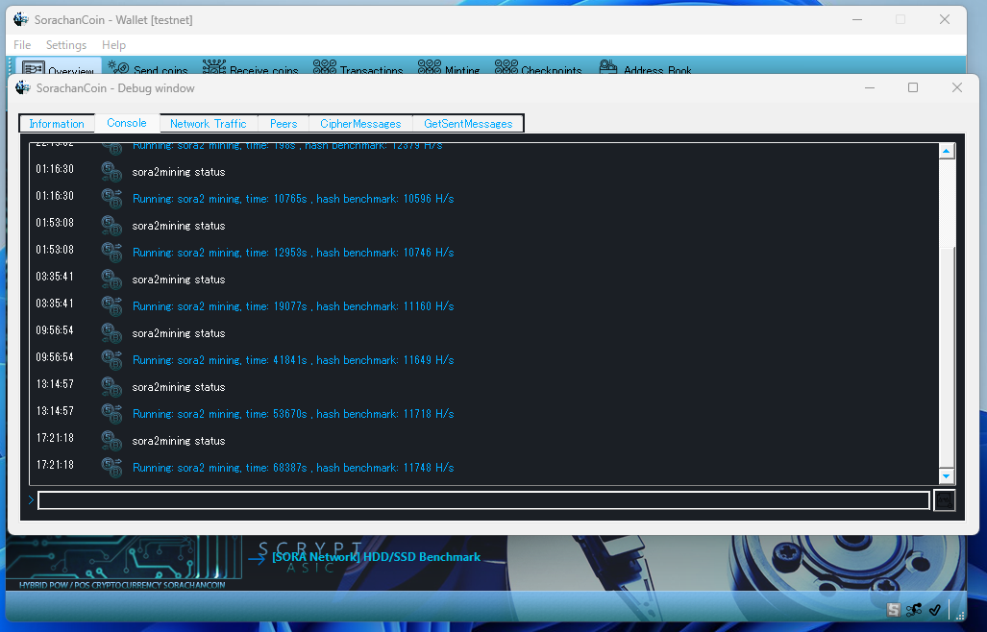Open the Send coins toolbar icon
This screenshot has width=987, height=632.
click(x=119, y=67)
